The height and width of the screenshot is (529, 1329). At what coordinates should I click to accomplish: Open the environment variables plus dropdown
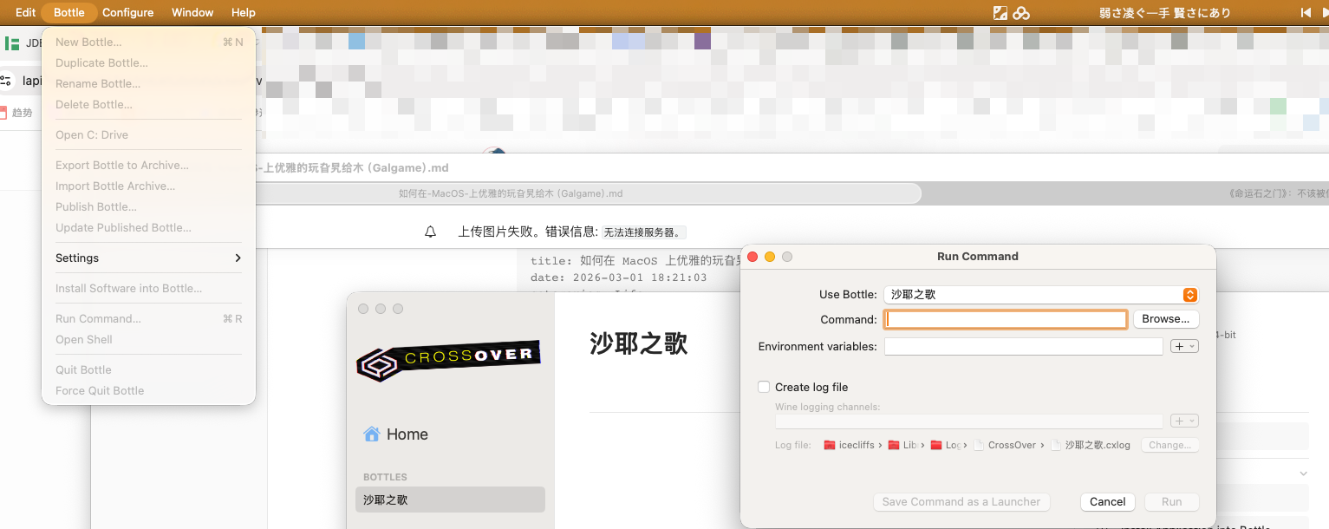click(1184, 346)
